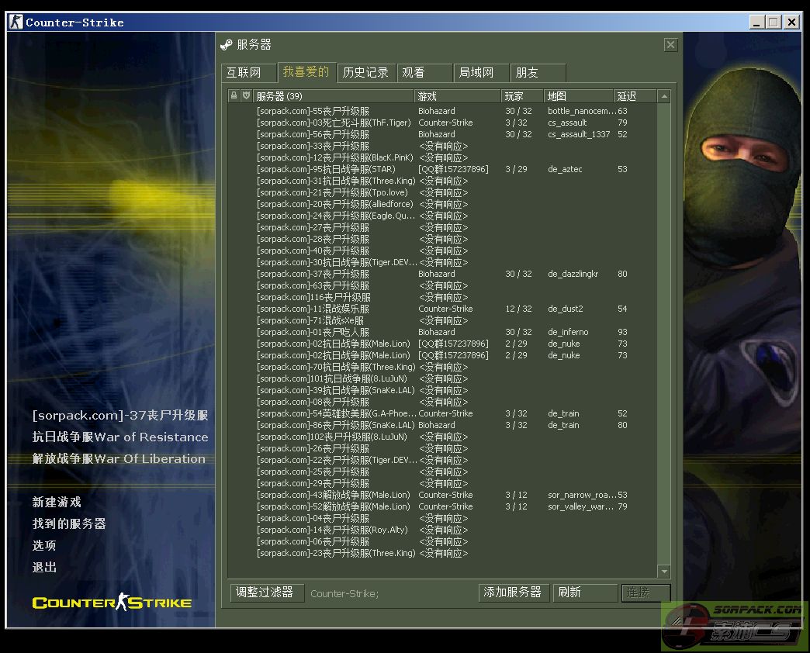810x653 pixels.
Task: Click the map name de_inferno
Action: point(568,332)
